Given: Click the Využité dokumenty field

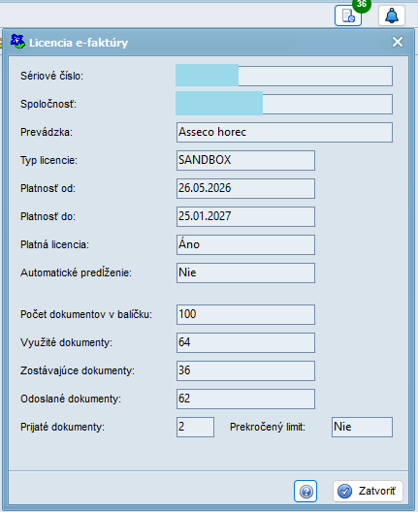Looking at the screenshot, I should pyautogui.click(x=245, y=342).
